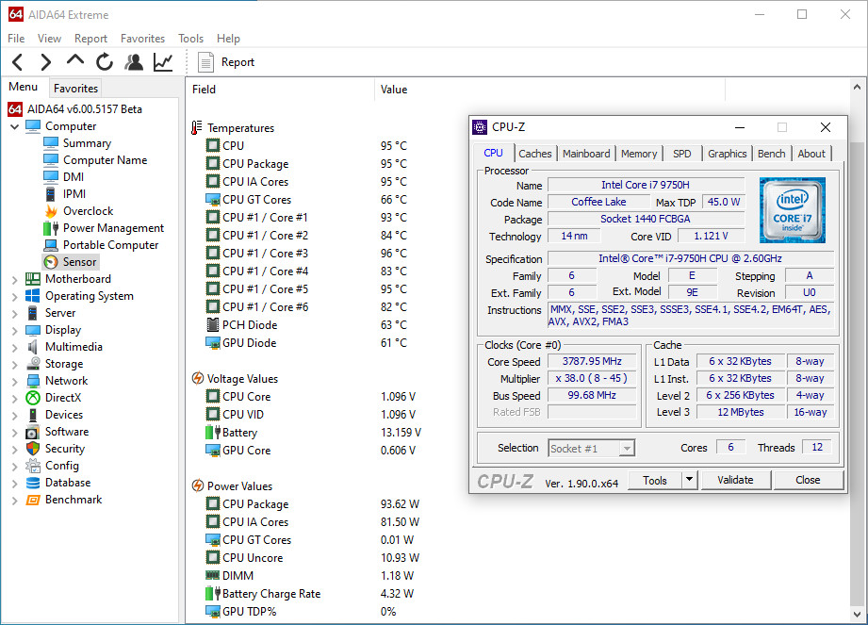Image resolution: width=868 pixels, height=625 pixels.
Task: Switch to the Memory tab in CPU-Z
Action: click(x=639, y=154)
